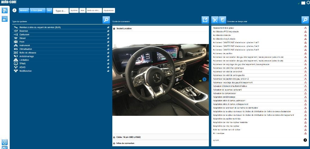
Task: Select Accélération longitudinale in the data list
Action: (x=260, y=39)
